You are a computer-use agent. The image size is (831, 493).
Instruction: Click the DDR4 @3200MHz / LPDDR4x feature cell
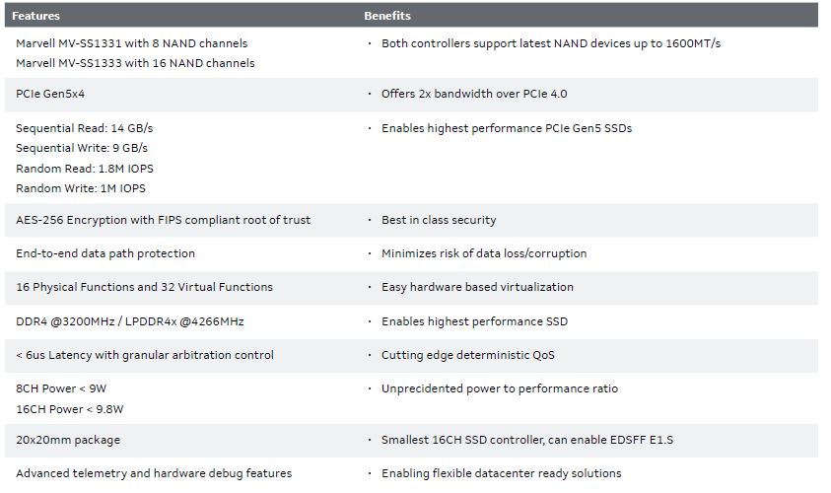tap(130, 321)
